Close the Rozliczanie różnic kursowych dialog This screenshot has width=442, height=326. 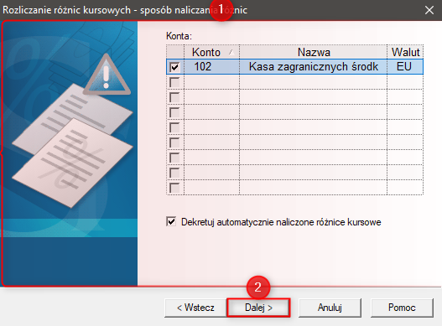point(429,10)
